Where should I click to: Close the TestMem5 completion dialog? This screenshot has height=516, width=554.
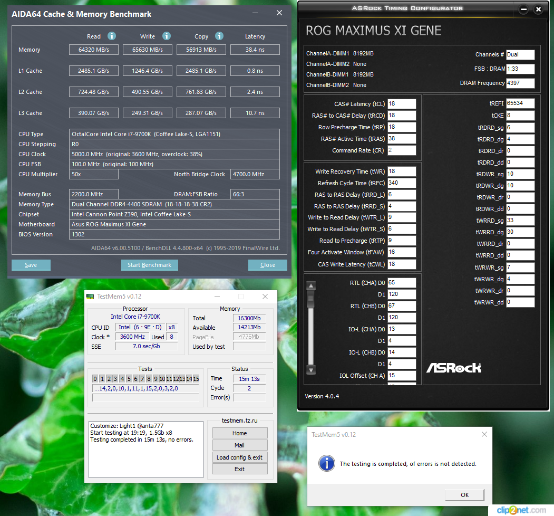484,434
